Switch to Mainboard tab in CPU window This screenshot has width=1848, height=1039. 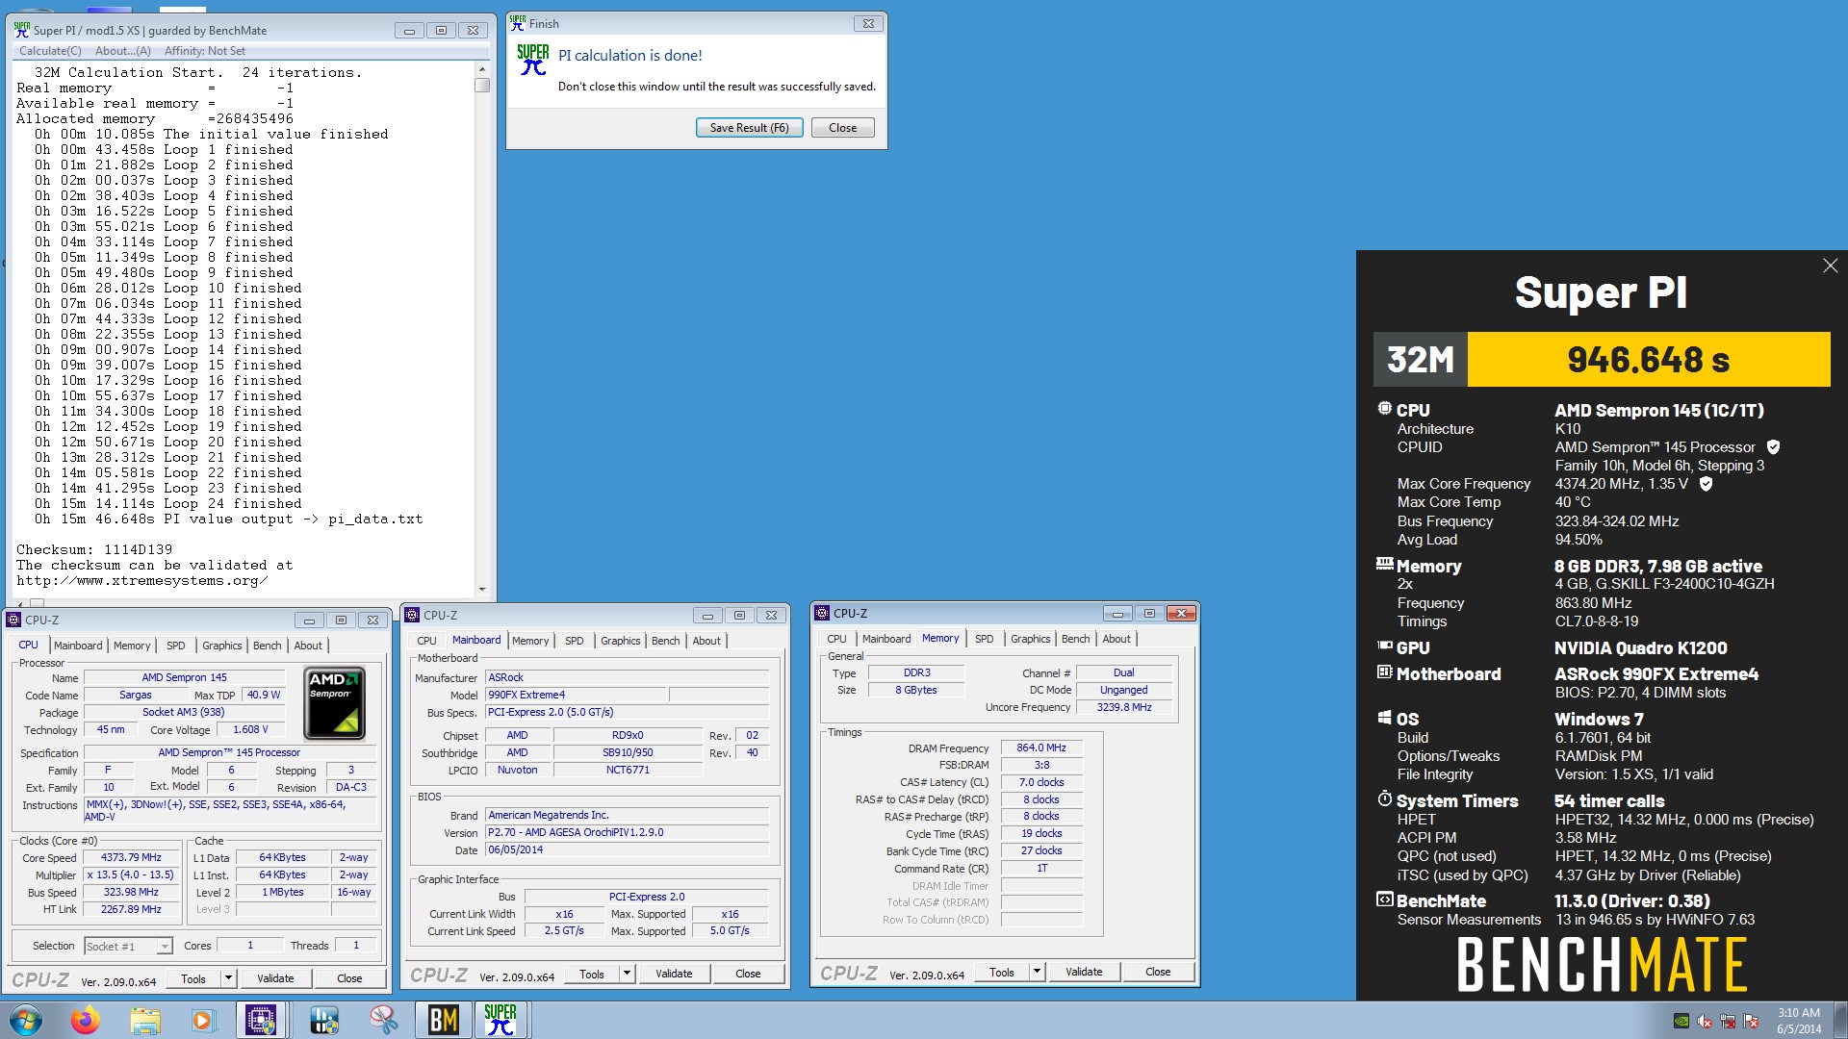(x=78, y=646)
